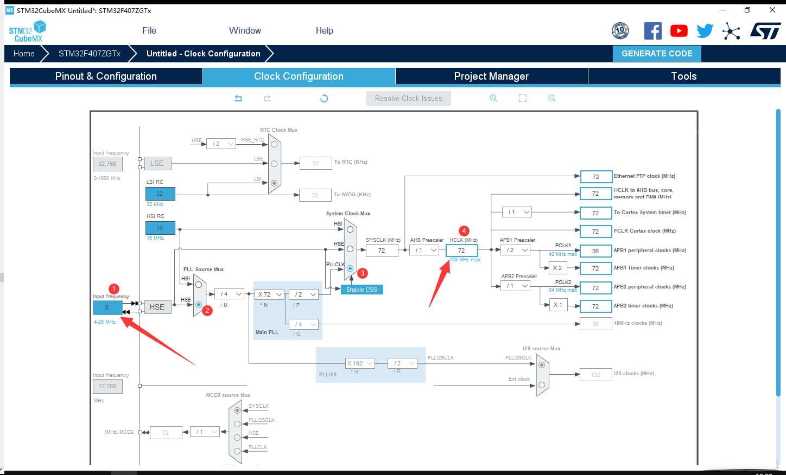Open the Cortex System timer /1 dropdown
This screenshot has width=786, height=475.
517,212
